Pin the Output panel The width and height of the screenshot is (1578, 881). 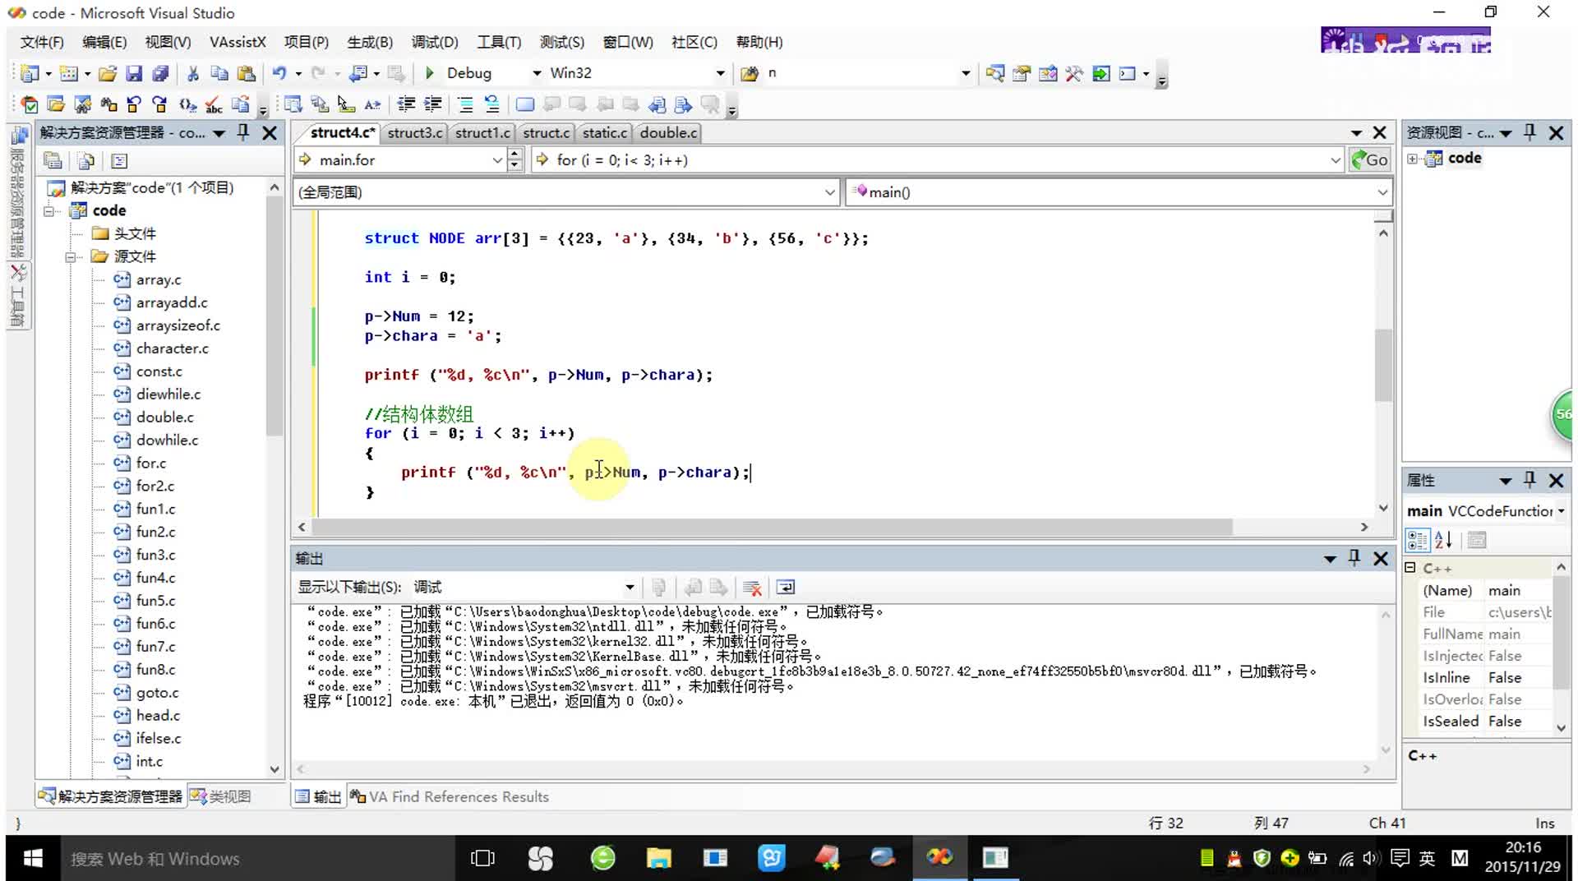click(1354, 559)
